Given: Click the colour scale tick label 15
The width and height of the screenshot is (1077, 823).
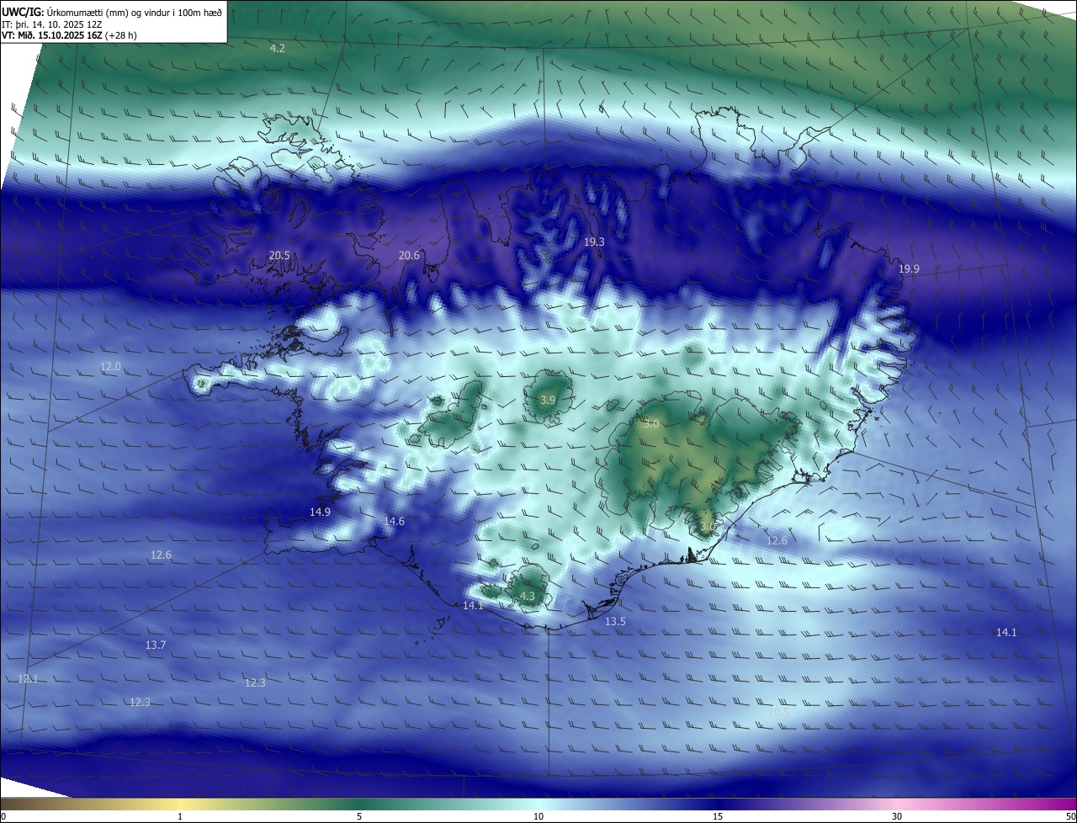Looking at the screenshot, I should [x=718, y=816].
